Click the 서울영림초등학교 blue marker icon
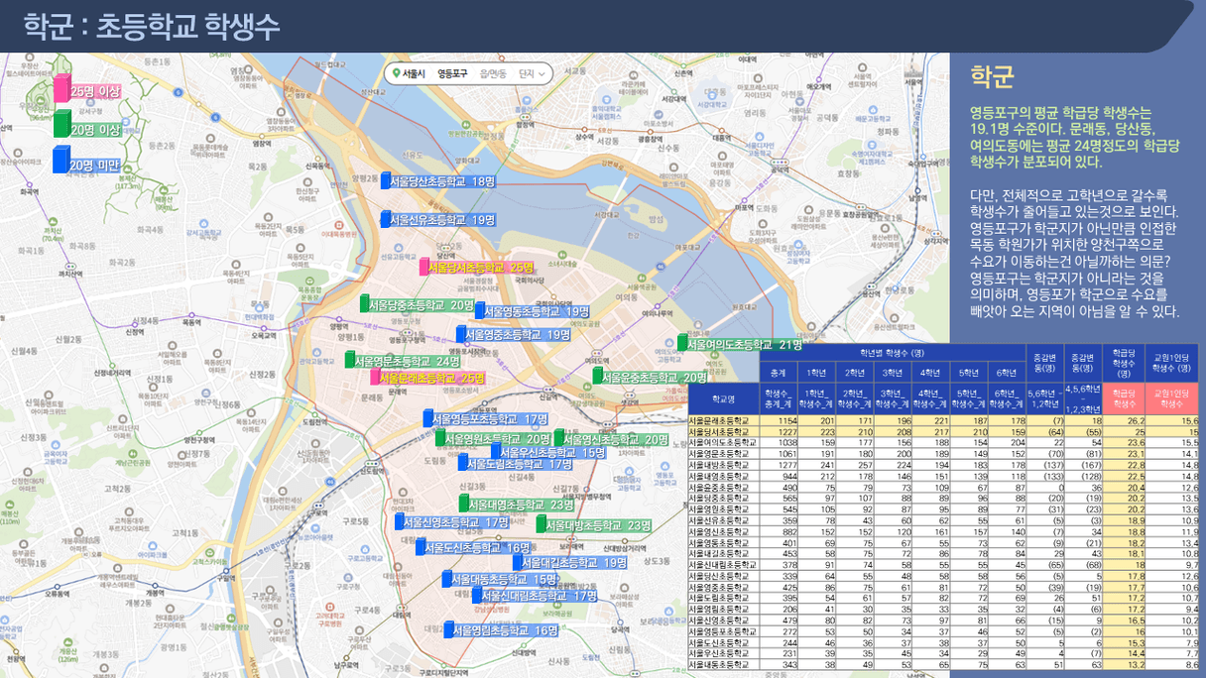This screenshot has height=678, width=1206. point(448,628)
